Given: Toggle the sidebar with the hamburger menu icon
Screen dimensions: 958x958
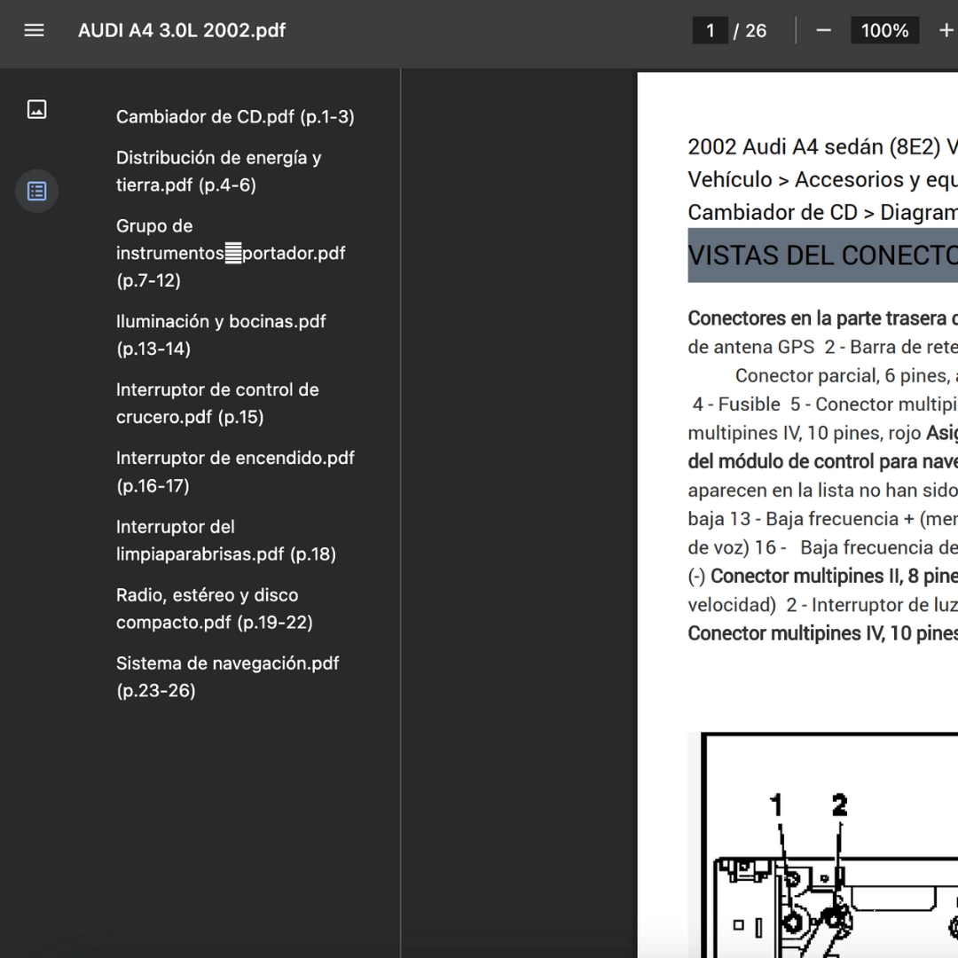Looking at the screenshot, I should pyautogui.click(x=34, y=30).
